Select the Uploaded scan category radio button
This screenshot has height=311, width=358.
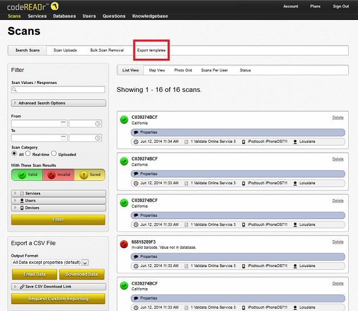[54, 154]
